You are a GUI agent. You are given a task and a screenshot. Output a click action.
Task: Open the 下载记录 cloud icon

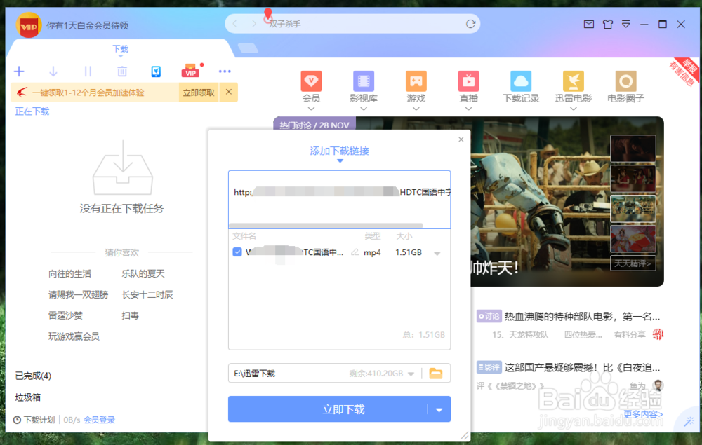click(521, 81)
